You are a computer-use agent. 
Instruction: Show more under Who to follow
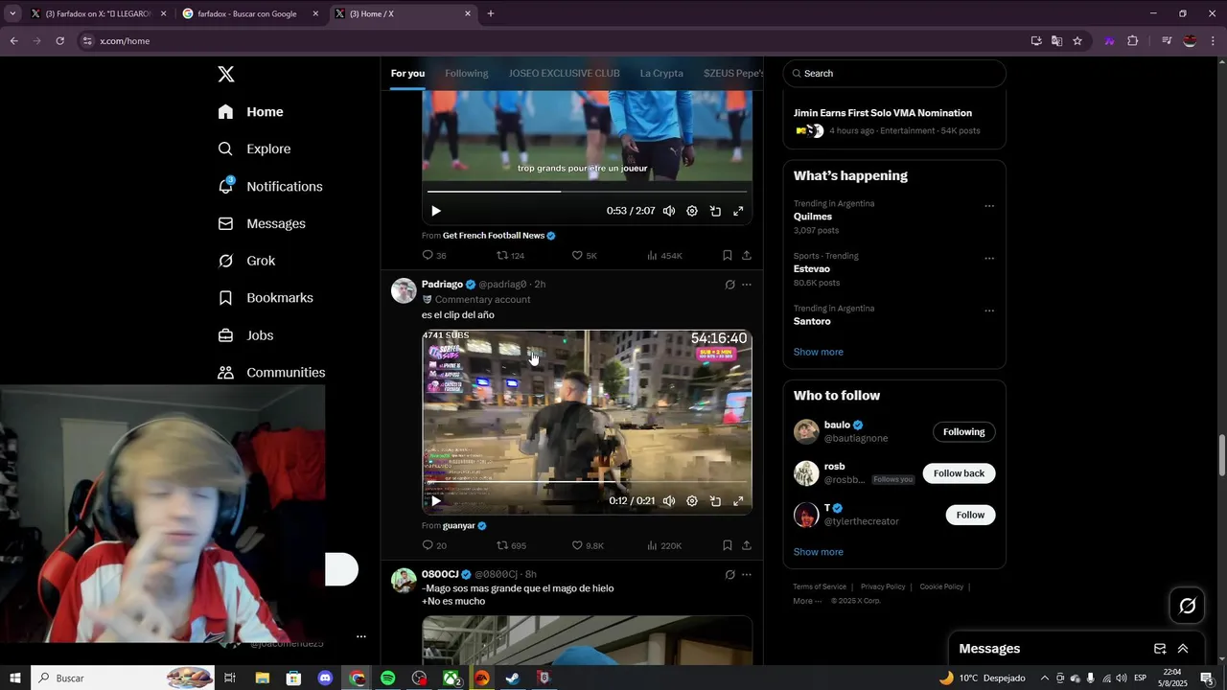[818, 552]
